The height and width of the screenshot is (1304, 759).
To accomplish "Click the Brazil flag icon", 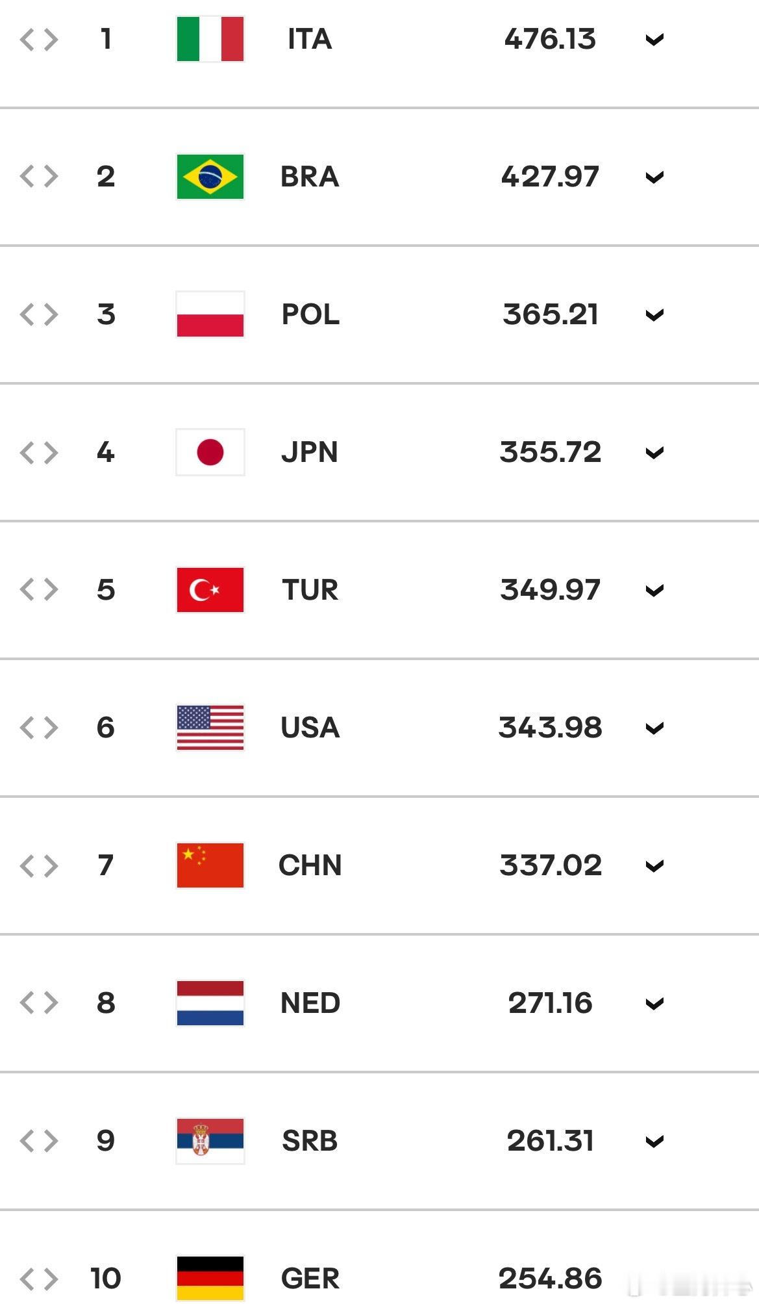I will (x=210, y=177).
